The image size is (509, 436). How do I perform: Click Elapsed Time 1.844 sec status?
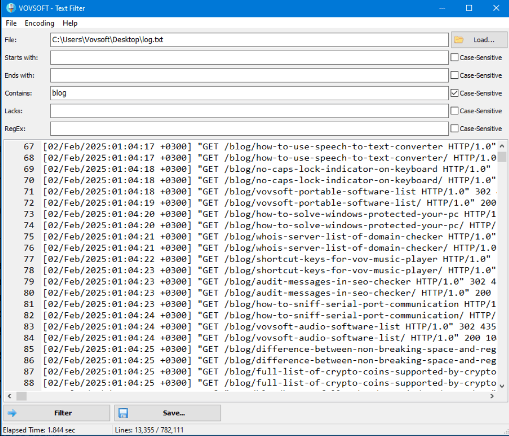coord(39,430)
